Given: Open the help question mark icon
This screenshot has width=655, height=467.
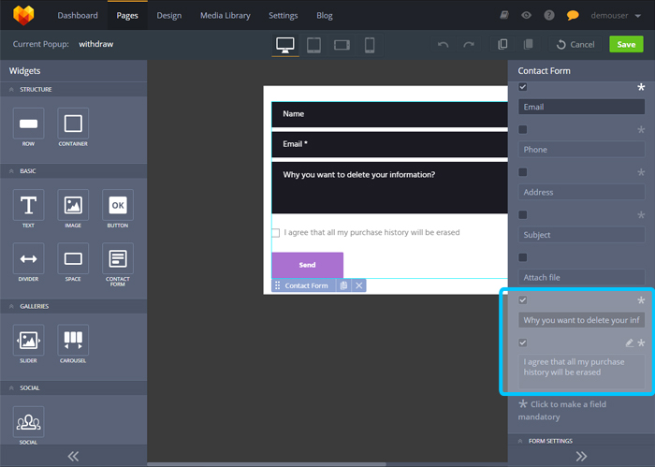Looking at the screenshot, I should coord(549,16).
